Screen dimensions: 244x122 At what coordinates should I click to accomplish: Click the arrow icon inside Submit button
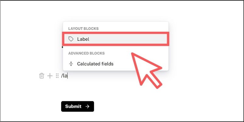(88, 106)
